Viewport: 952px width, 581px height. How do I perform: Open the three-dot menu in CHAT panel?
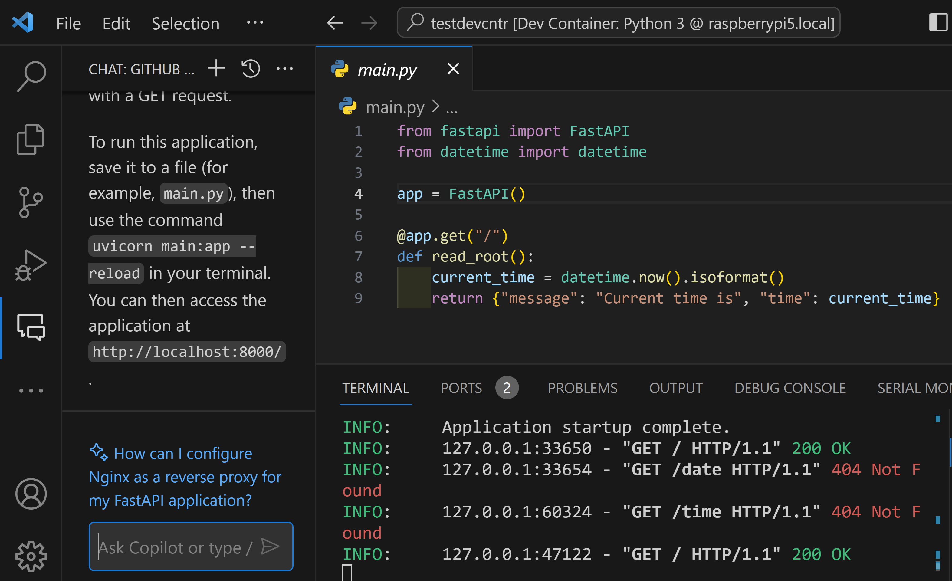286,69
